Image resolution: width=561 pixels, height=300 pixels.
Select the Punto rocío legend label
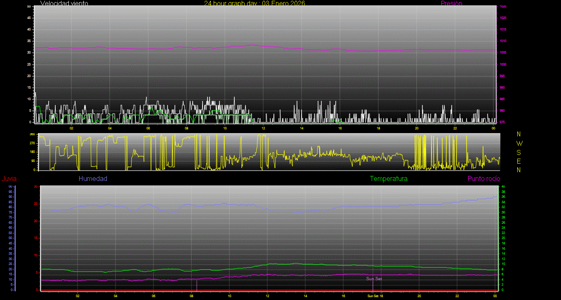(x=483, y=179)
